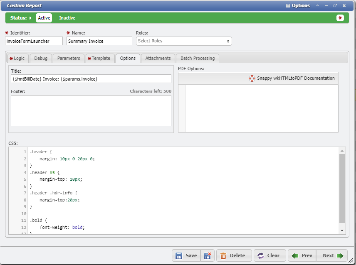Collapse panel using the up chevron icon
356x265 pixels.
tap(318, 6)
